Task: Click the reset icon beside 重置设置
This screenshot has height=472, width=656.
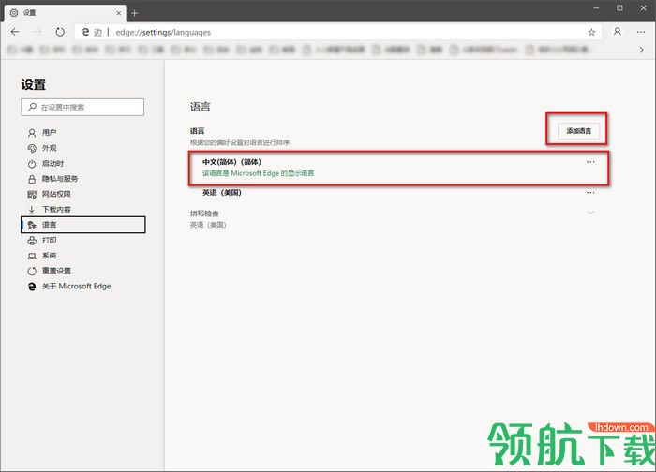Action: coord(32,271)
